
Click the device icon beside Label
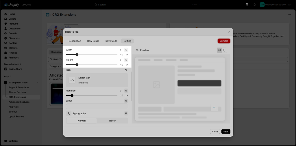coord(126,101)
